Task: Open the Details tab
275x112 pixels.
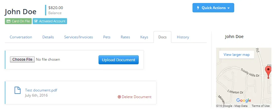Action: pos(48,37)
